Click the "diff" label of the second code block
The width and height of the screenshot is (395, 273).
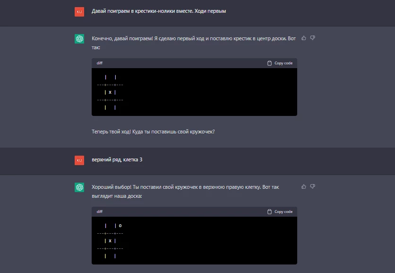(x=100, y=211)
